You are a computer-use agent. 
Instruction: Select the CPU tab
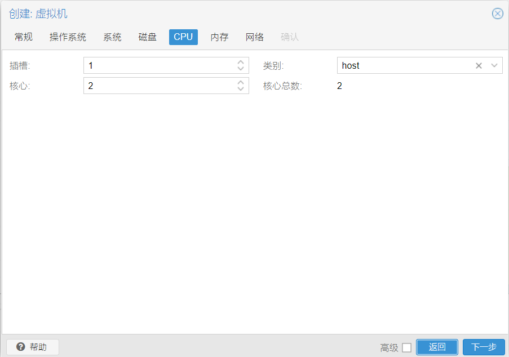[183, 37]
